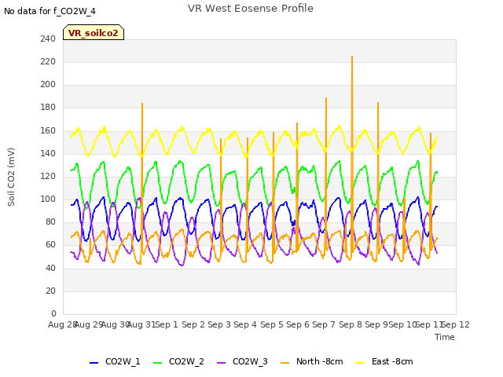Screen dimensions: 503x377
Task: Click the blue CO2W_1 legend swatch
Action: (x=94, y=363)
